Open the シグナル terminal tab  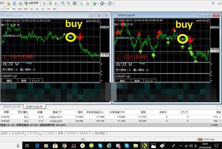pyautogui.click(x=50, y=133)
